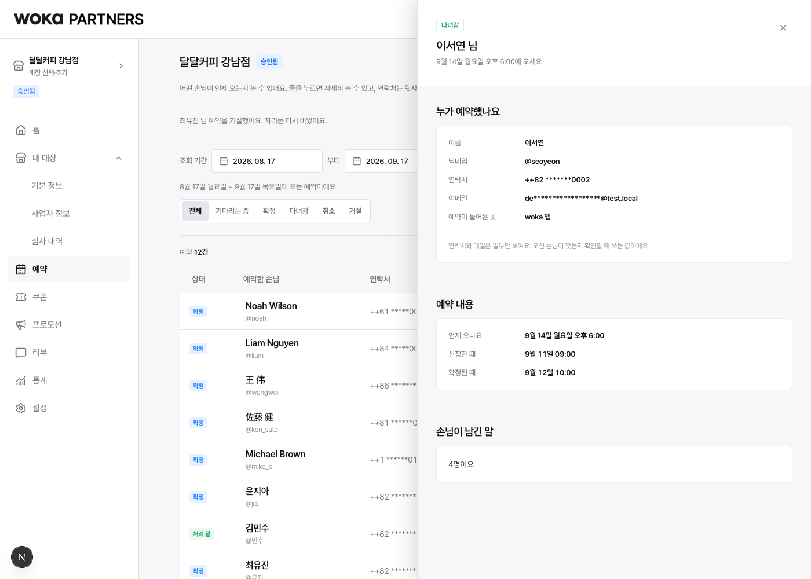Viewport: 811px width, 579px height.
Task: Click the 통계 chart icon
Action: [21, 380]
